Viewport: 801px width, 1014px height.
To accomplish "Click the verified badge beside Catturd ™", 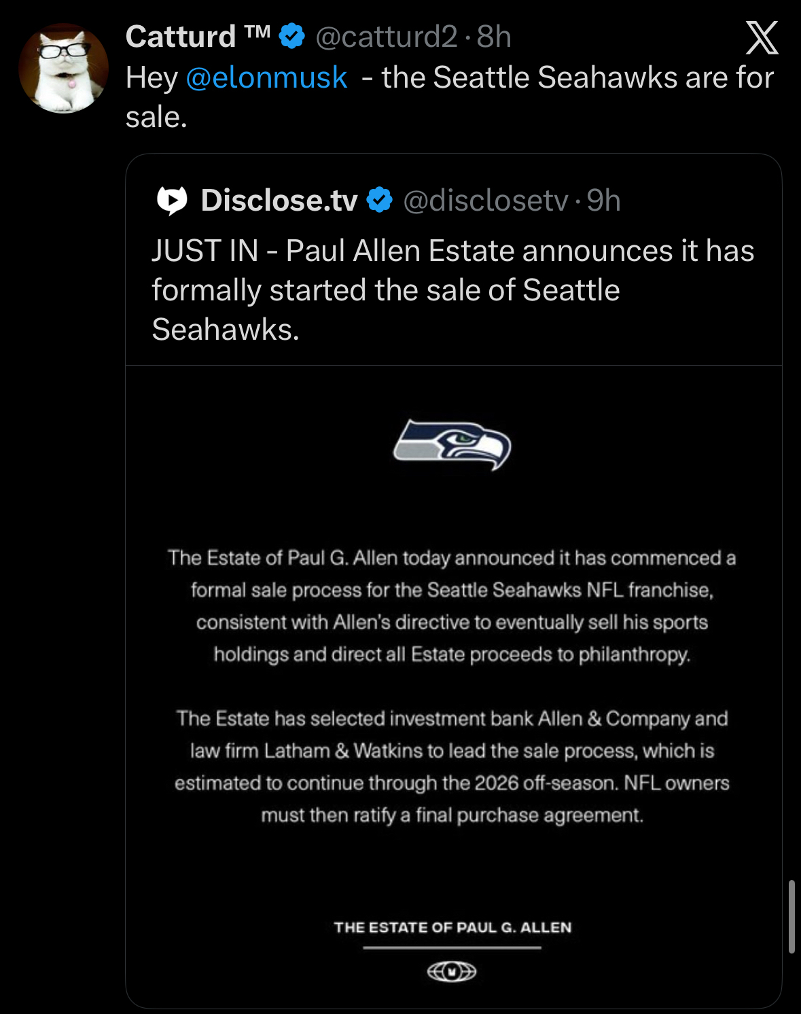I will tap(292, 36).
